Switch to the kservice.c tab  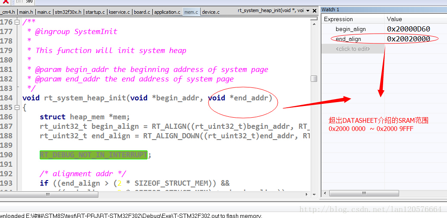click(x=119, y=12)
